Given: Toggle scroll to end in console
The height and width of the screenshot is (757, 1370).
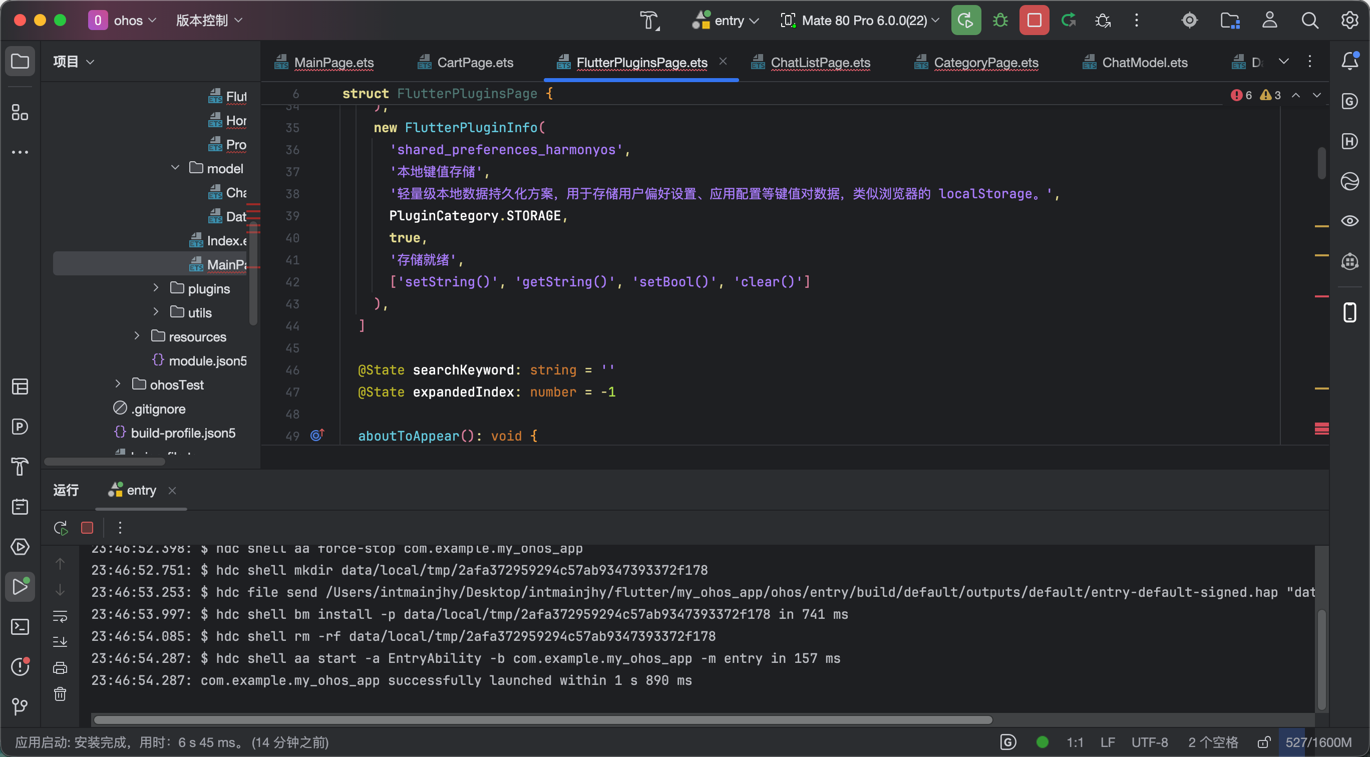Looking at the screenshot, I should (60, 642).
